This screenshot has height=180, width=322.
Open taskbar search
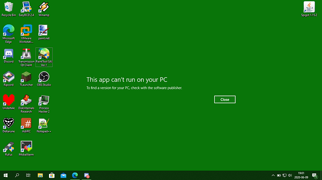click(x=17, y=175)
